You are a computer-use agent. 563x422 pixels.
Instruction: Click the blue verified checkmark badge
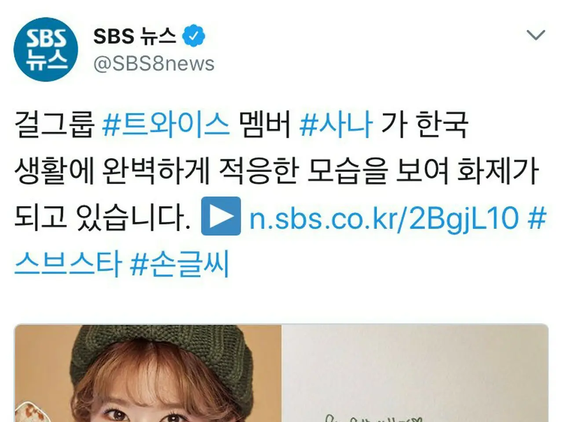[x=194, y=36]
